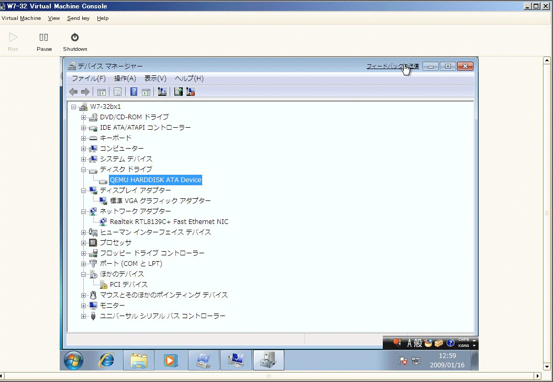This screenshot has height=382, width=553.
Task: Toggle CAPS lock in the language bar
Action: [x=463, y=340]
